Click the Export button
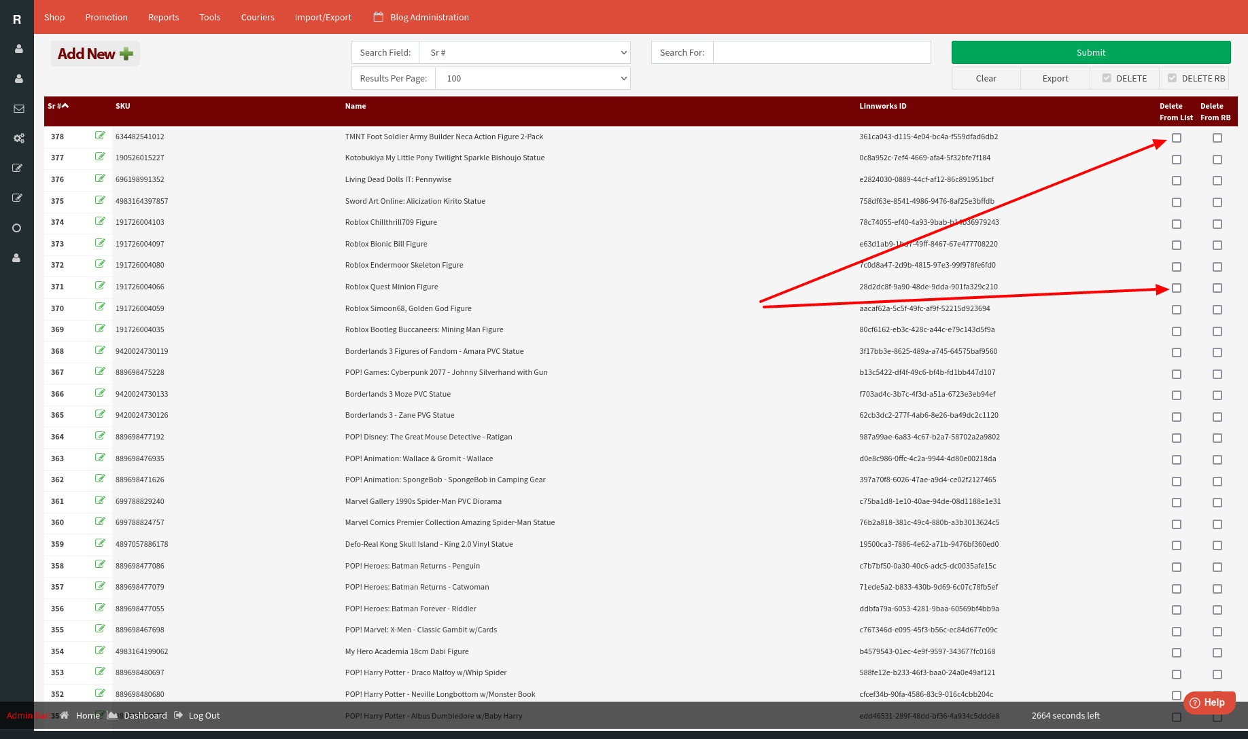This screenshot has height=739, width=1248. pos(1056,78)
